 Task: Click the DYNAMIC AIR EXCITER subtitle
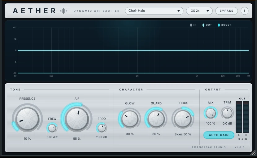click(97, 11)
